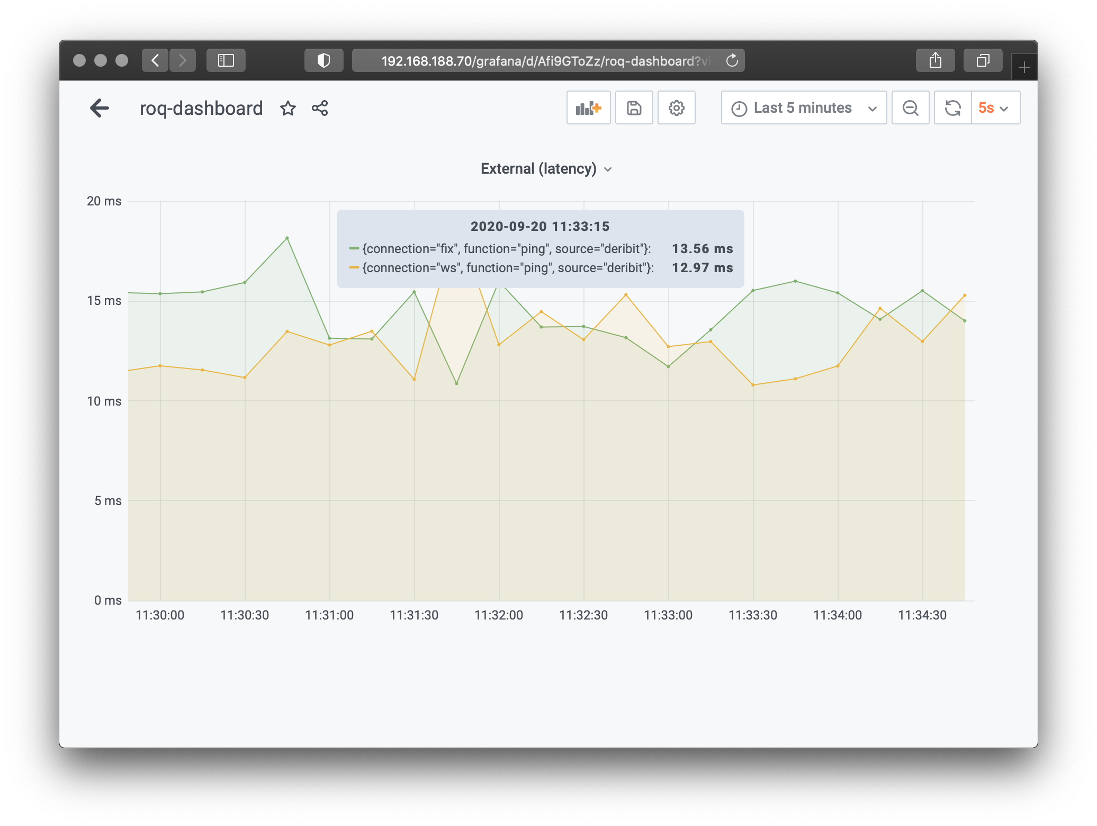Toggle the Safari sidebar

point(226,60)
